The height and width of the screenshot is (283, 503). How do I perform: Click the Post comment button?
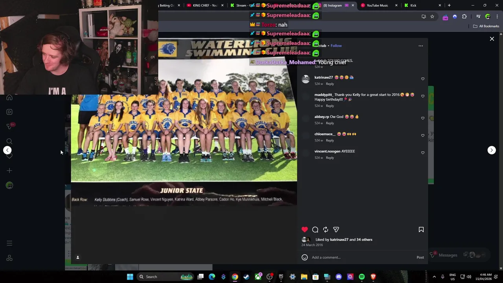tap(420, 257)
